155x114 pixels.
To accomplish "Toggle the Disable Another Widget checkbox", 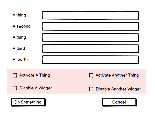I will pos(91,89).
